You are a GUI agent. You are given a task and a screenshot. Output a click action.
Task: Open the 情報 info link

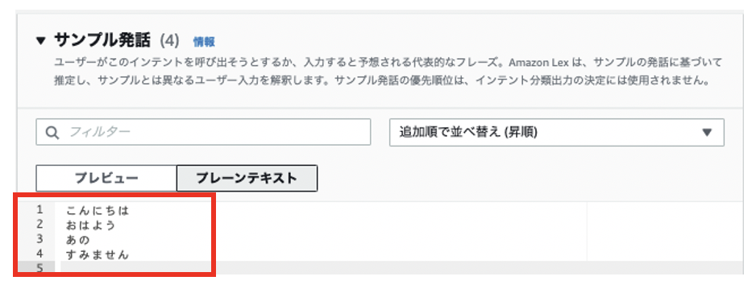[x=204, y=42]
